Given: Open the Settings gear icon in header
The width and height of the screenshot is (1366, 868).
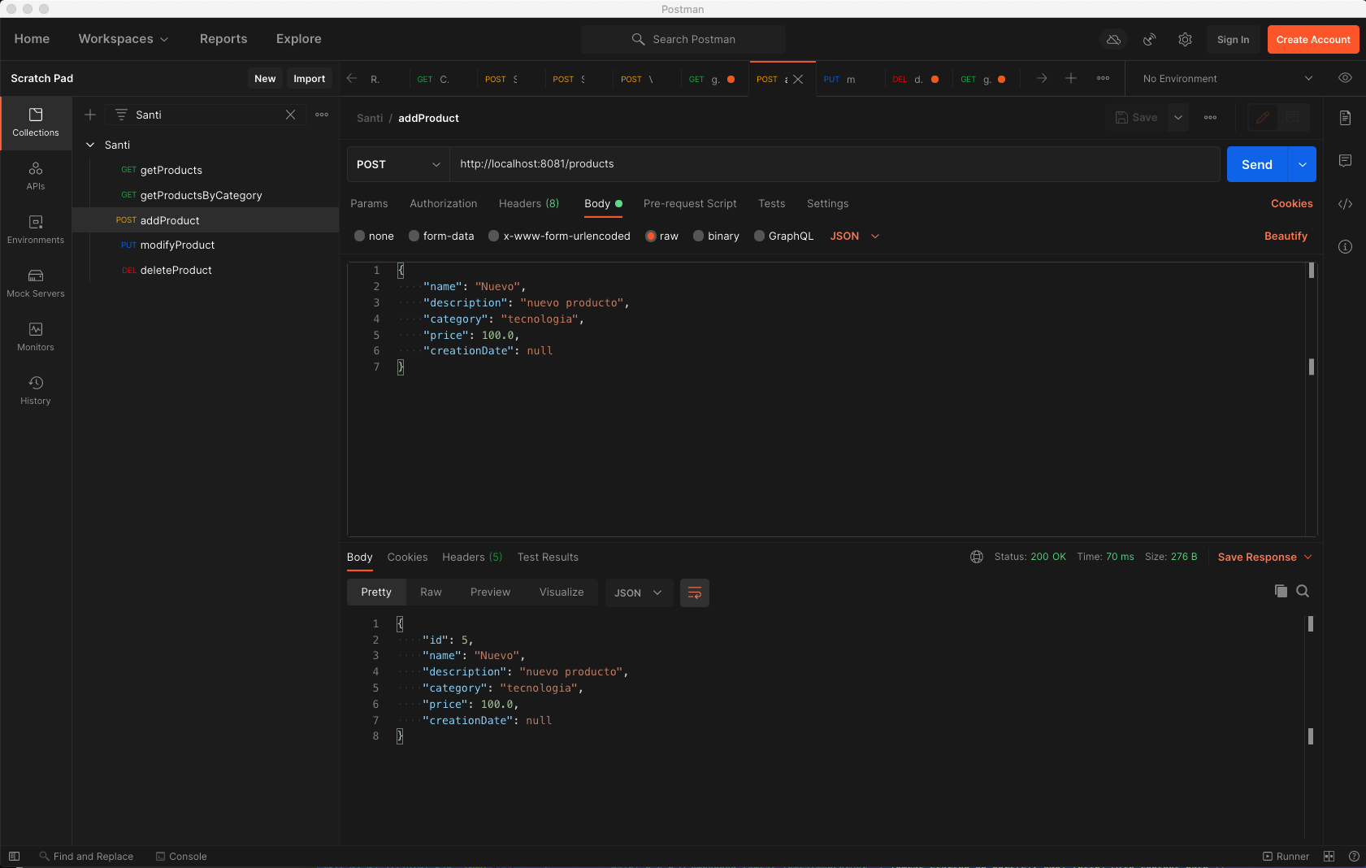Looking at the screenshot, I should [x=1185, y=39].
